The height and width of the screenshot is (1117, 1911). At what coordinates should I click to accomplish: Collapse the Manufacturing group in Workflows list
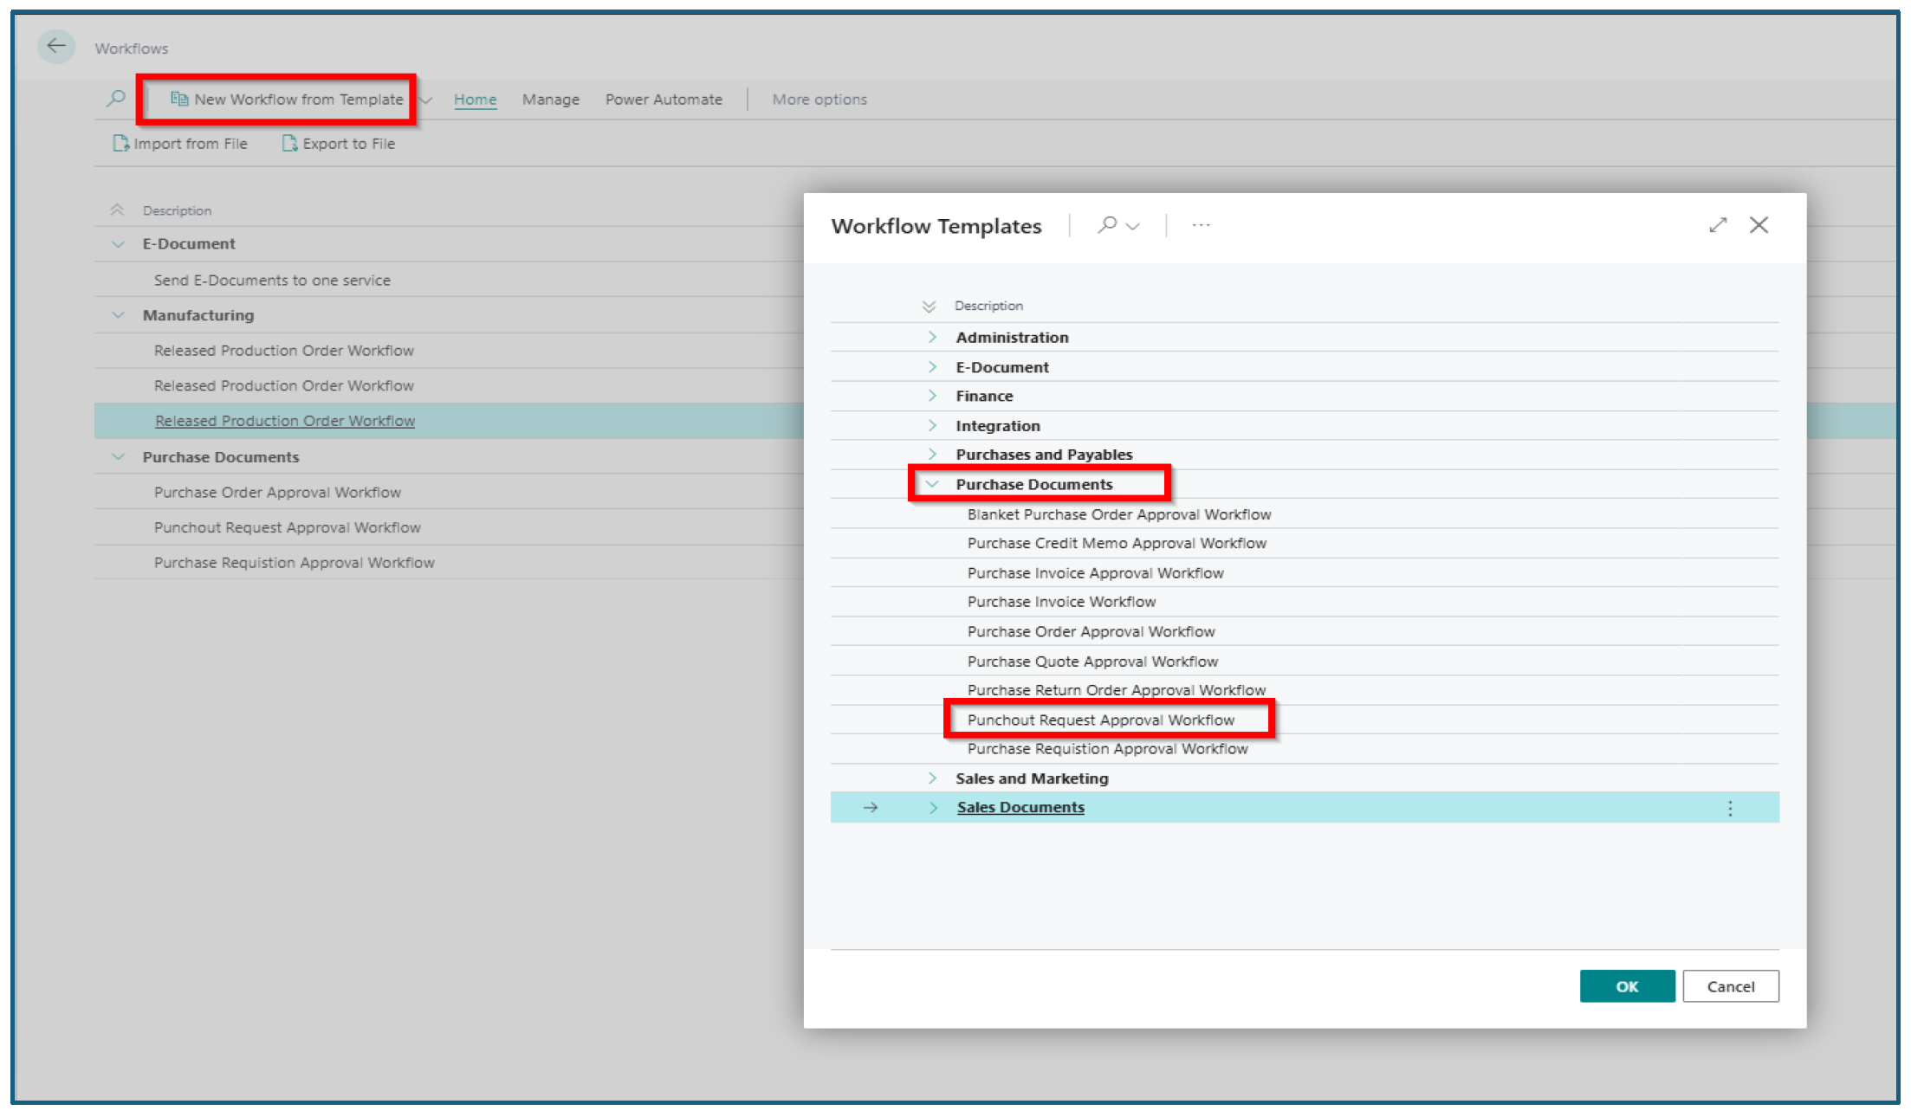click(119, 315)
